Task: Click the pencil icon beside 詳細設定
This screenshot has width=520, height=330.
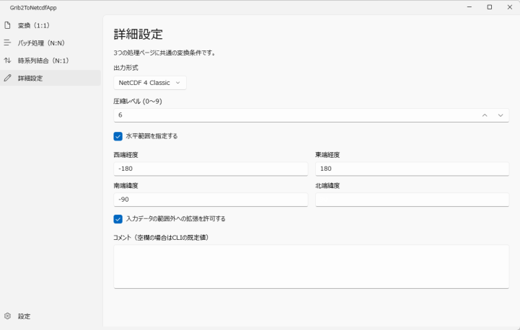Action: 7,79
